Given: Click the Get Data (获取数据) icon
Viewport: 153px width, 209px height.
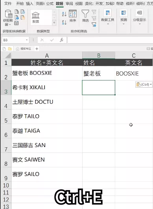Looking at the screenshot, I should click(x=9, y=14).
